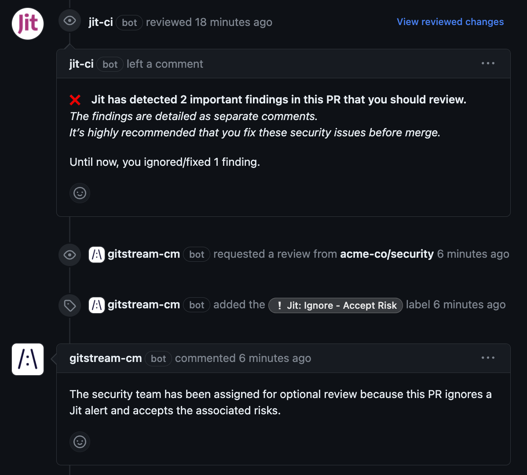Select the Jit: Ignore - Accept Risk label
This screenshot has width=527, height=475.
[x=336, y=305]
